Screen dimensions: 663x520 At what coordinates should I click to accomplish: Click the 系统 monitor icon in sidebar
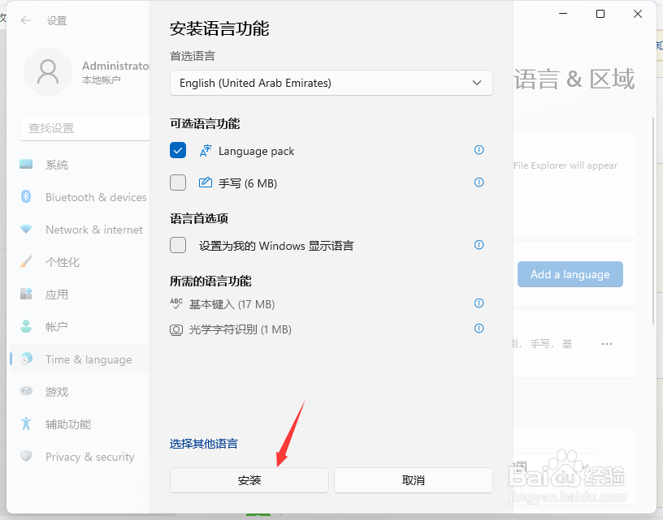click(26, 164)
